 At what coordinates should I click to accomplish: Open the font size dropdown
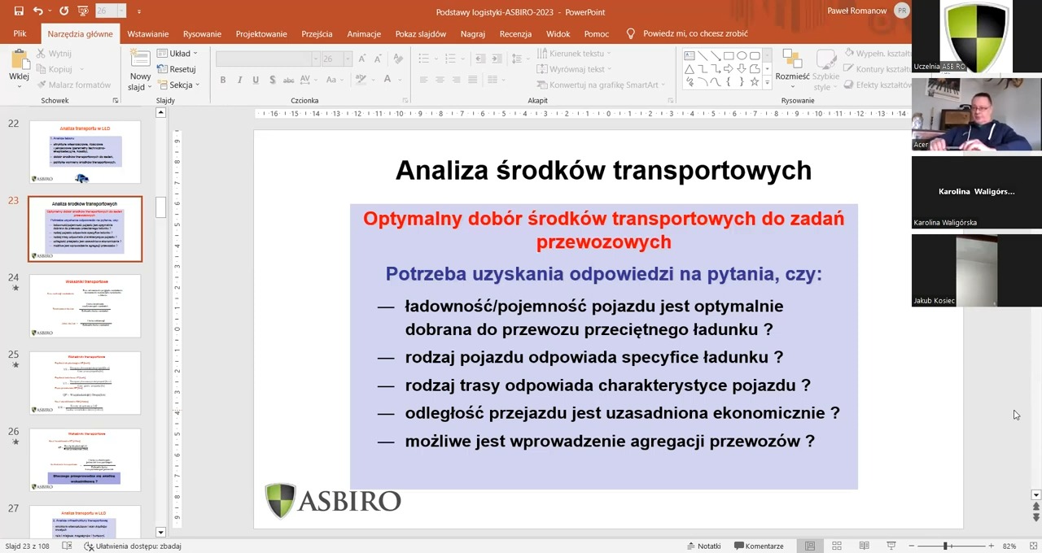click(348, 59)
